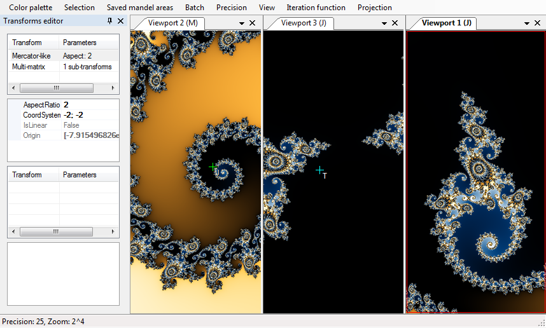Open the Viewport 3 (J) window list dropdown
The height and width of the screenshot is (328, 546).
[x=384, y=23]
